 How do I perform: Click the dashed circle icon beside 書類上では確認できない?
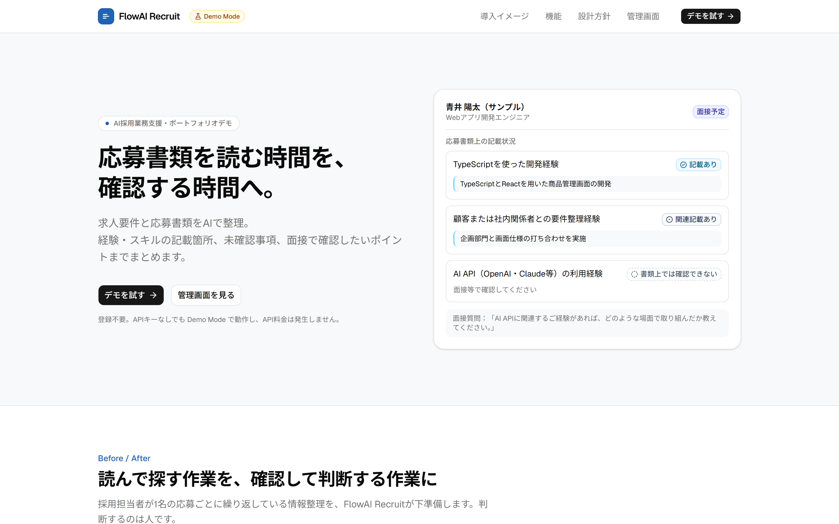[634, 274]
